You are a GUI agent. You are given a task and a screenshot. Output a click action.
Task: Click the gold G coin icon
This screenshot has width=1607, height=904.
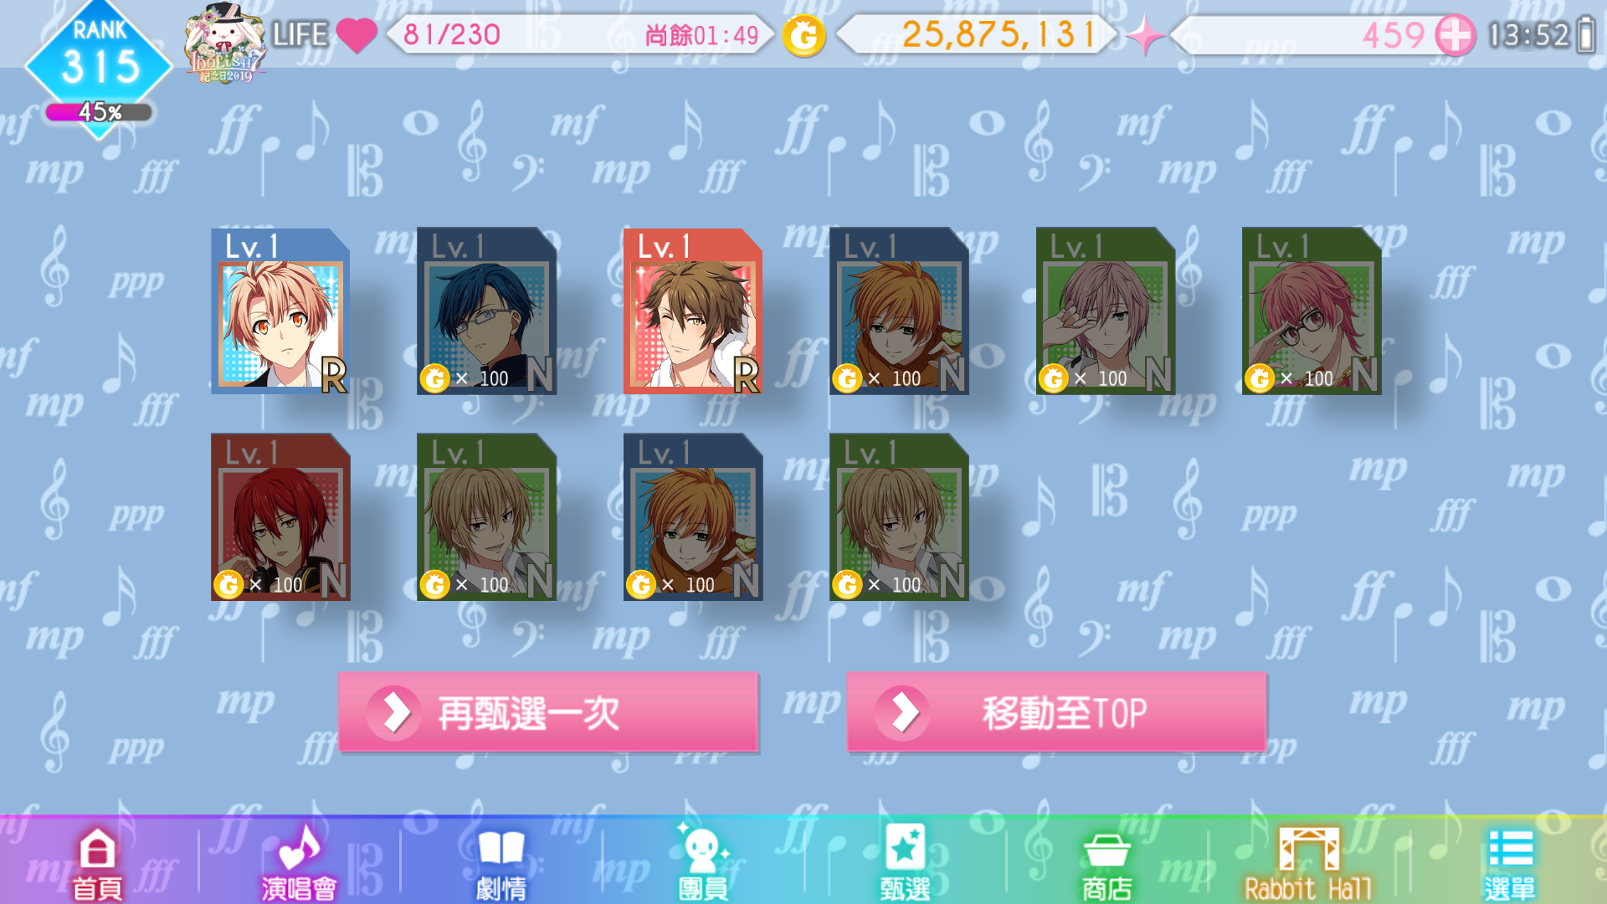[x=804, y=36]
